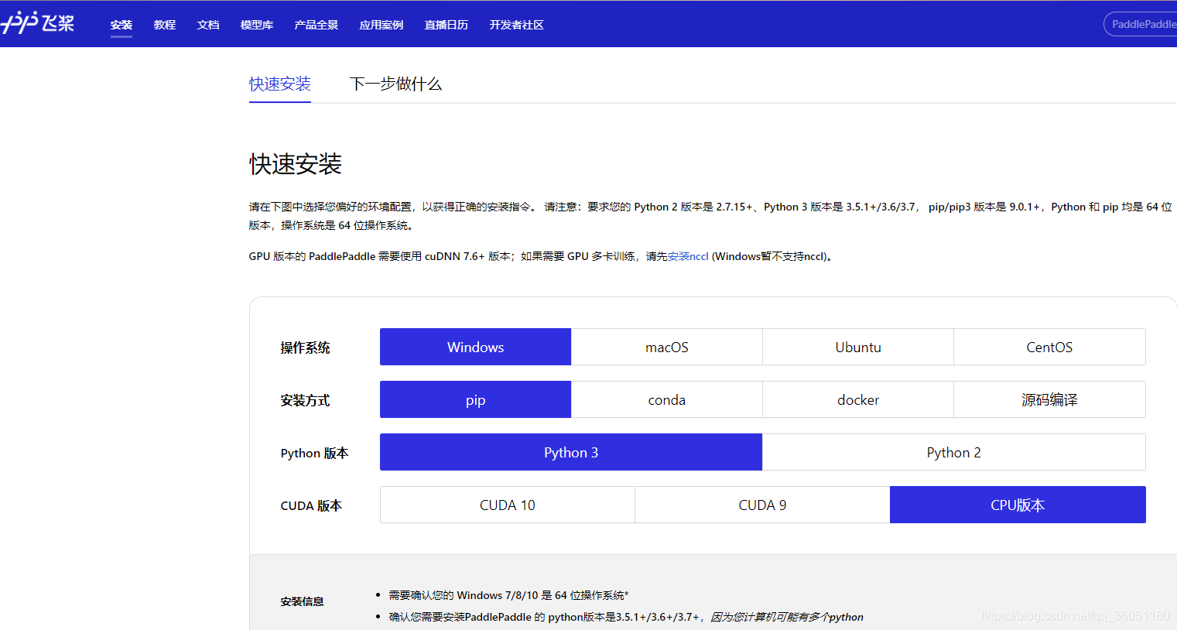
Task: Open the 应用案例 menu item
Action: [x=381, y=25]
